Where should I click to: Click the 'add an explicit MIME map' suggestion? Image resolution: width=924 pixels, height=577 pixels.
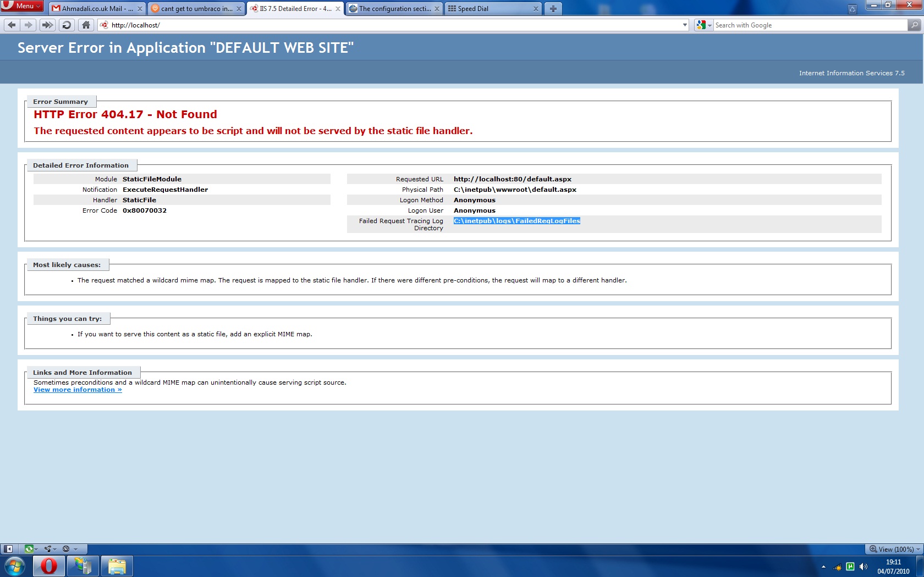coord(195,334)
